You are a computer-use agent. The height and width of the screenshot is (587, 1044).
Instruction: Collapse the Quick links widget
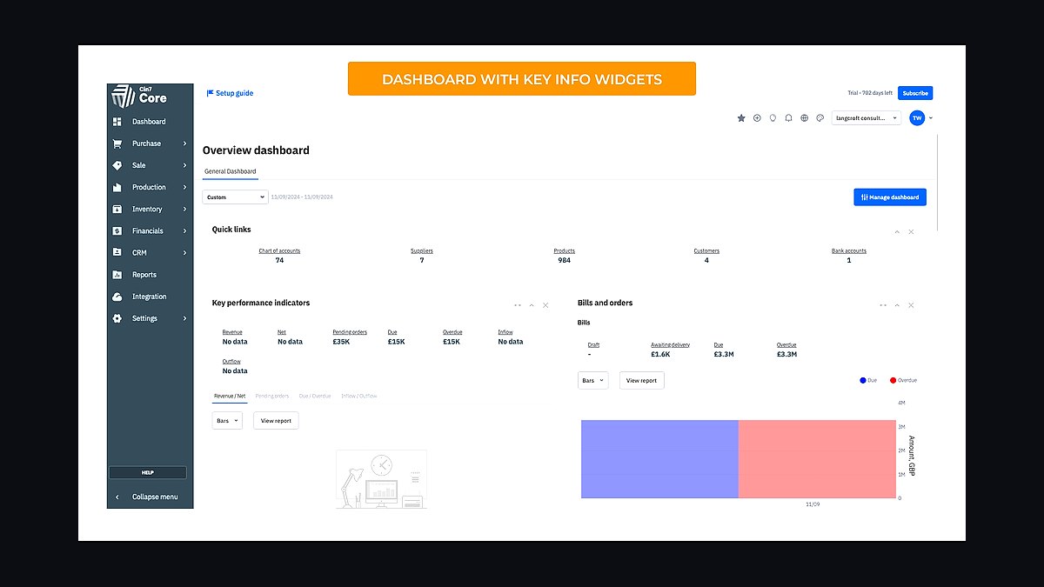click(897, 231)
